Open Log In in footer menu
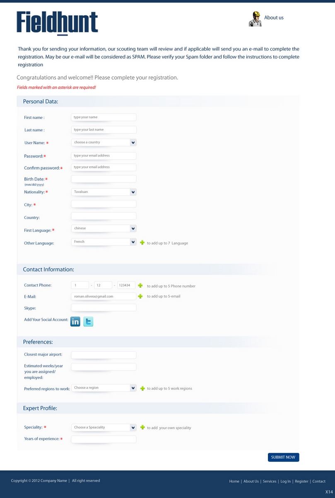The image size is (335, 498). pyautogui.click(x=286, y=481)
